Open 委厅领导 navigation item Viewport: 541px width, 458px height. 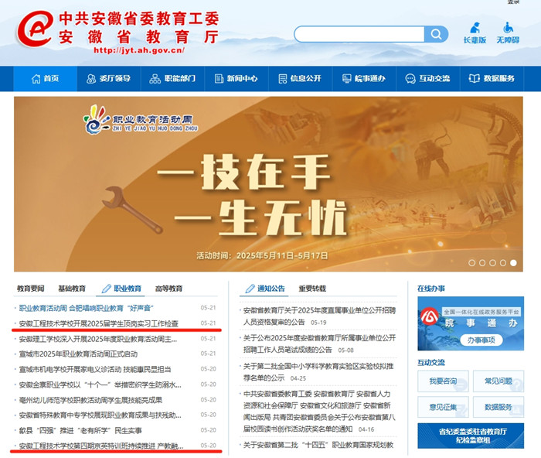click(x=108, y=79)
